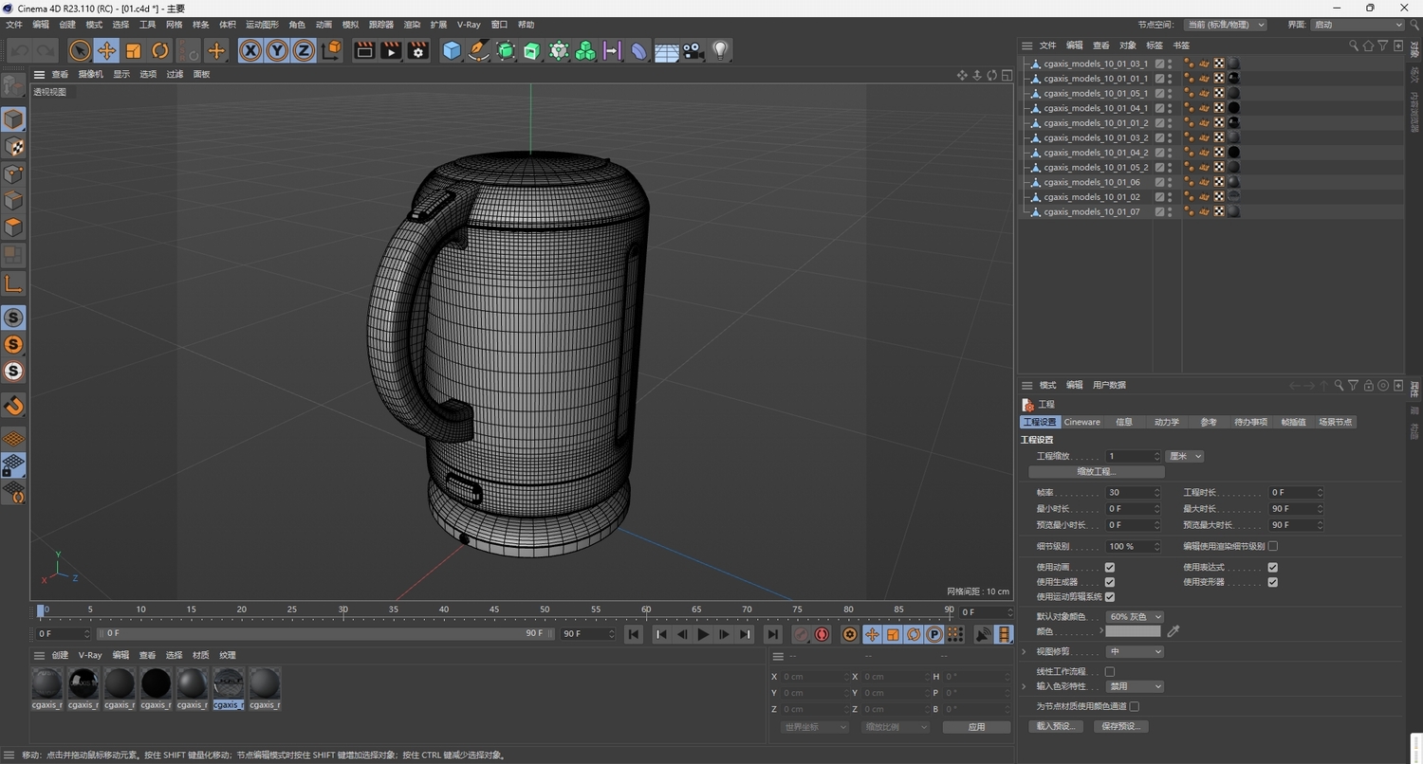The height and width of the screenshot is (764, 1423).
Task: Toggle the Y axis lock icon
Action: coord(276,50)
